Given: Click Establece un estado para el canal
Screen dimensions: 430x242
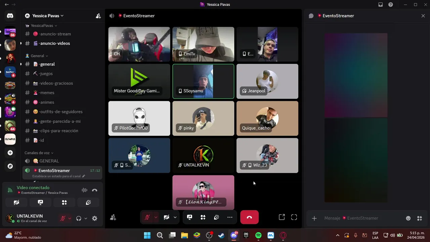Looking at the screenshot, I should tap(58, 176).
